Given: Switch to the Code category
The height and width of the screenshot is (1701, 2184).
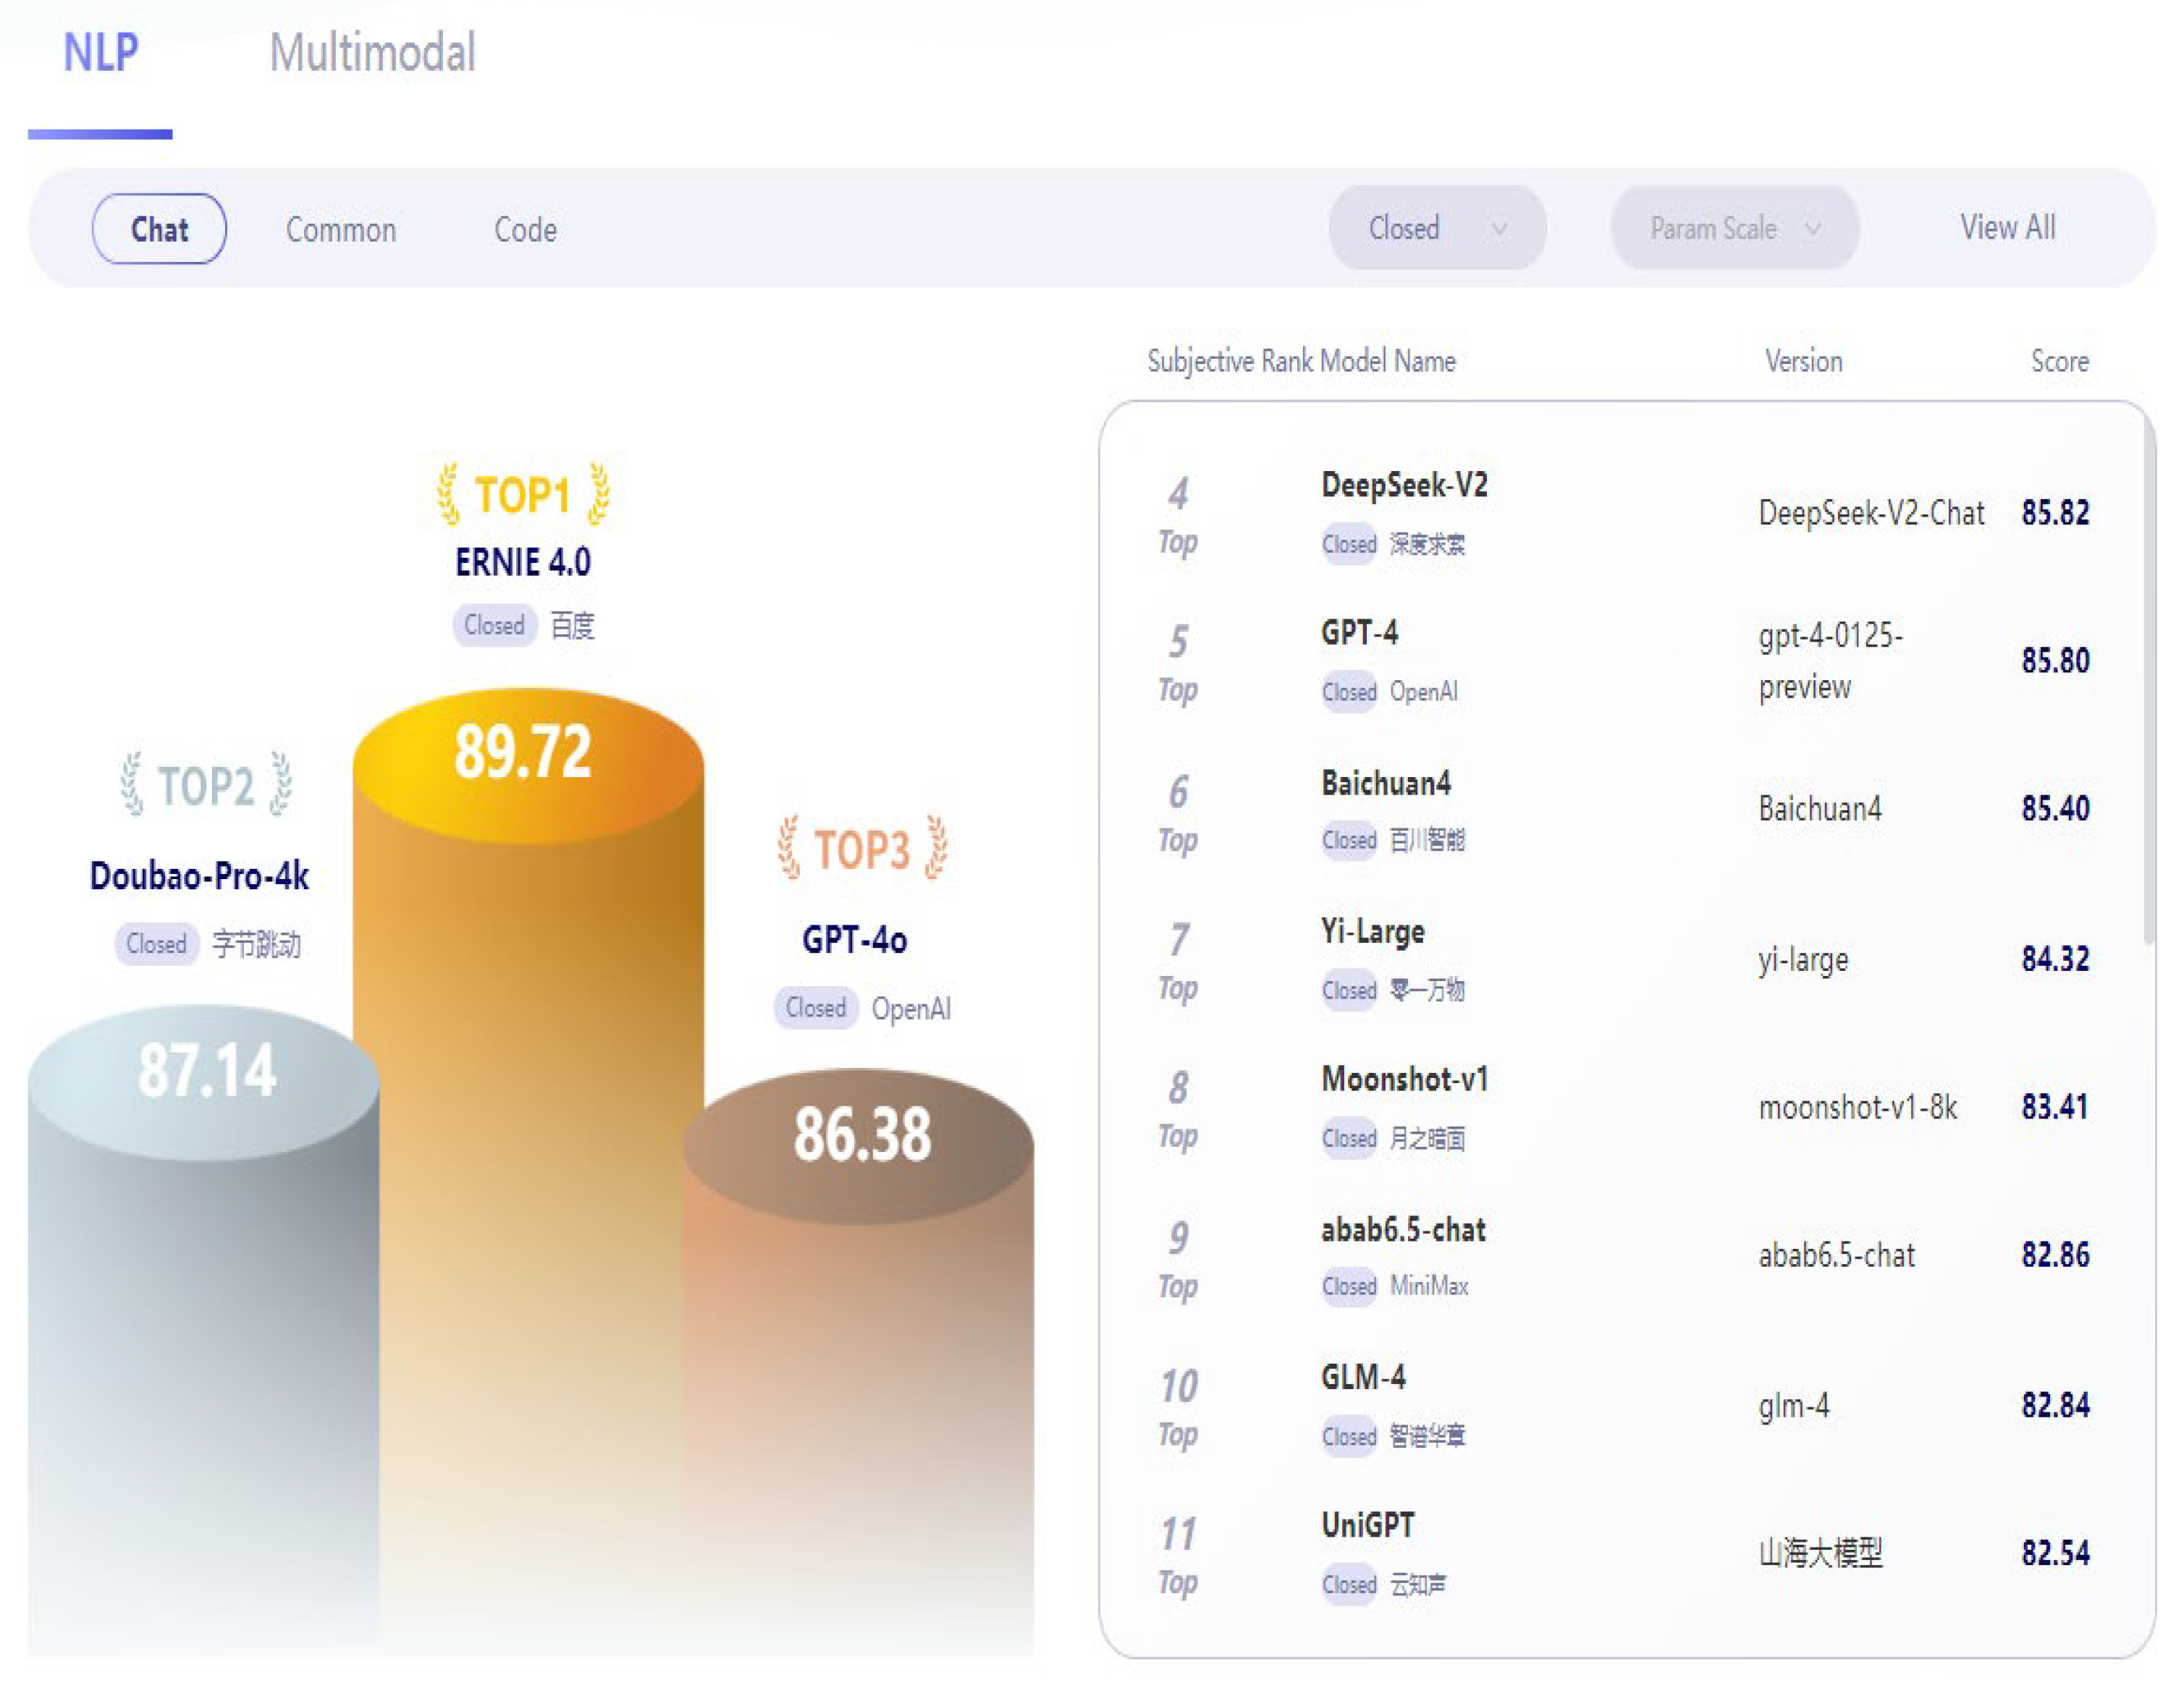Looking at the screenshot, I should (x=525, y=230).
